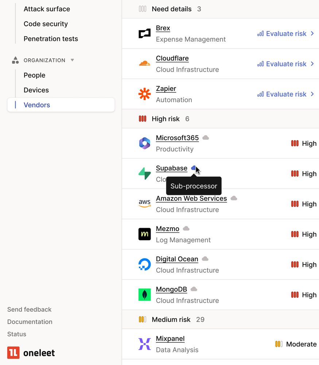319x365 pixels.
Task: Open the Supabase vendor link
Action: 172,168
